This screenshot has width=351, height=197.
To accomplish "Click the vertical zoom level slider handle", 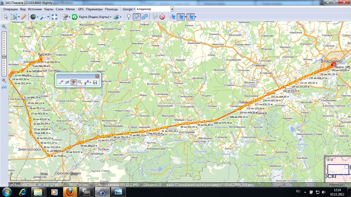I will coord(4,57).
